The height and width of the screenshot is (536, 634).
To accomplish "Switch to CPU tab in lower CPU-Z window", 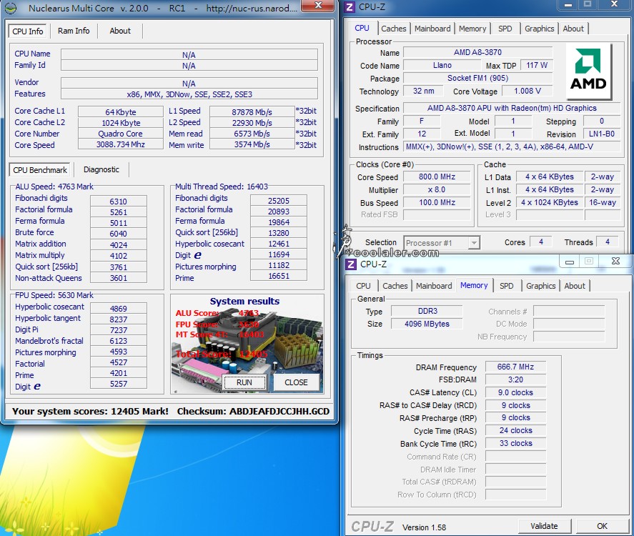I will [363, 286].
